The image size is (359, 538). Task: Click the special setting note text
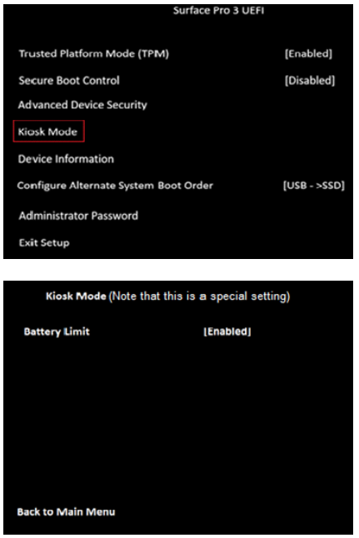(199, 296)
